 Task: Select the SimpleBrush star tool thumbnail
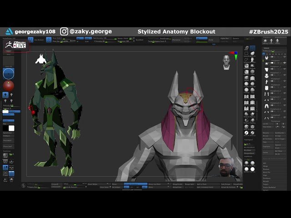265,40
